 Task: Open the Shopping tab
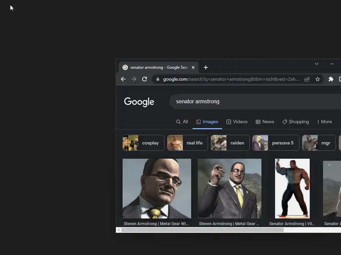296,122
